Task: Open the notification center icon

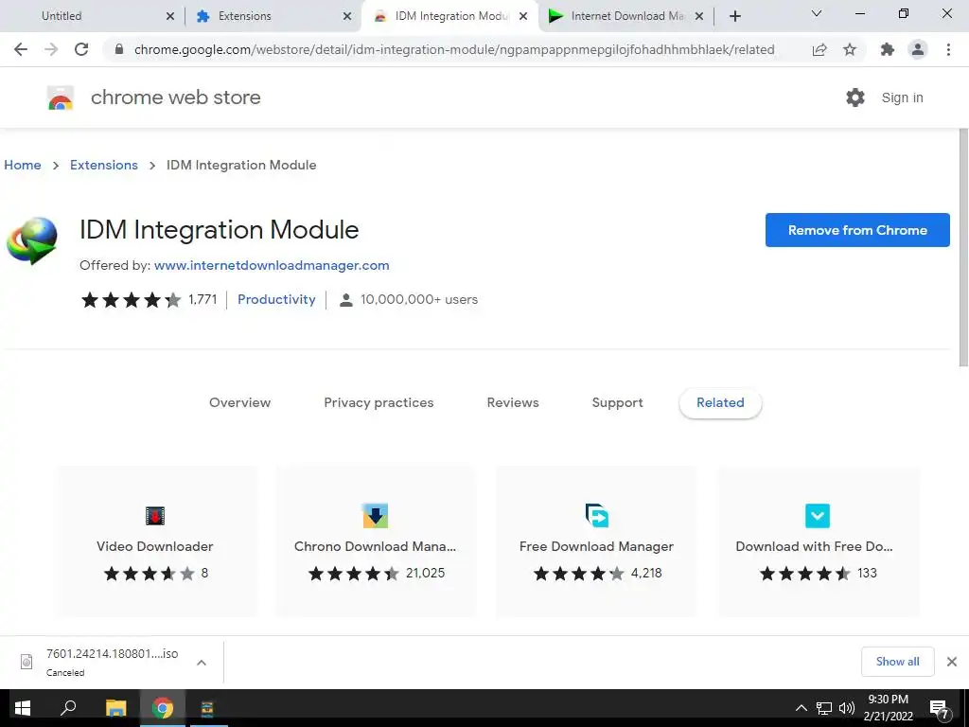Action: [x=939, y=708]
